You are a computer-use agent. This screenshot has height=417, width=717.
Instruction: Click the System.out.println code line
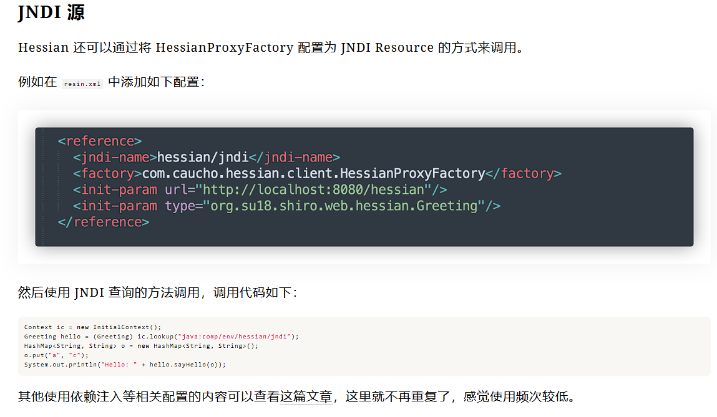[125, 365]
